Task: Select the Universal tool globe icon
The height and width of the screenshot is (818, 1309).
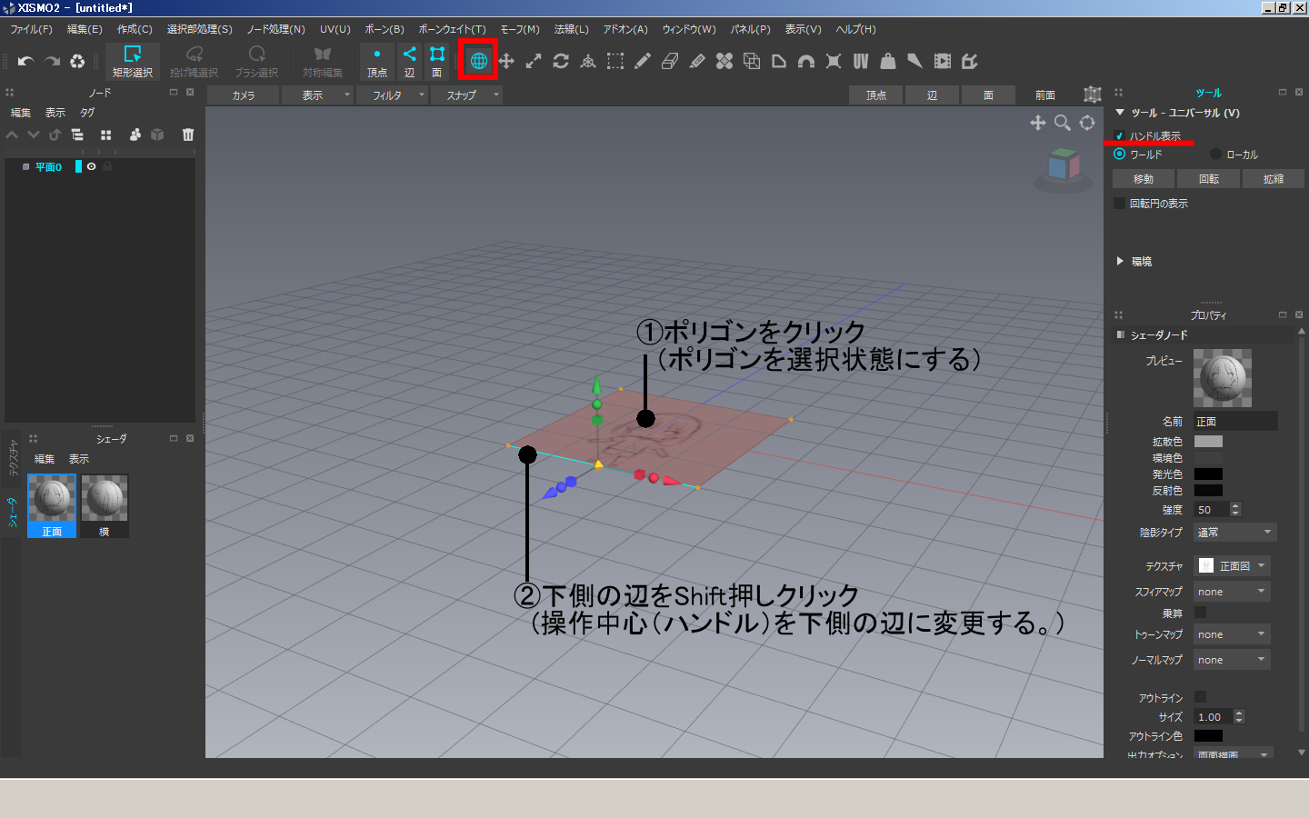Action: click(478, 61)
